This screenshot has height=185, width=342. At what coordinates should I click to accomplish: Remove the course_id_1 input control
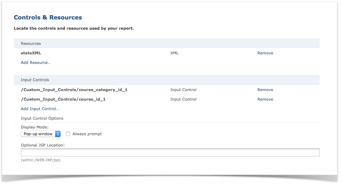[x=265, y=99]
